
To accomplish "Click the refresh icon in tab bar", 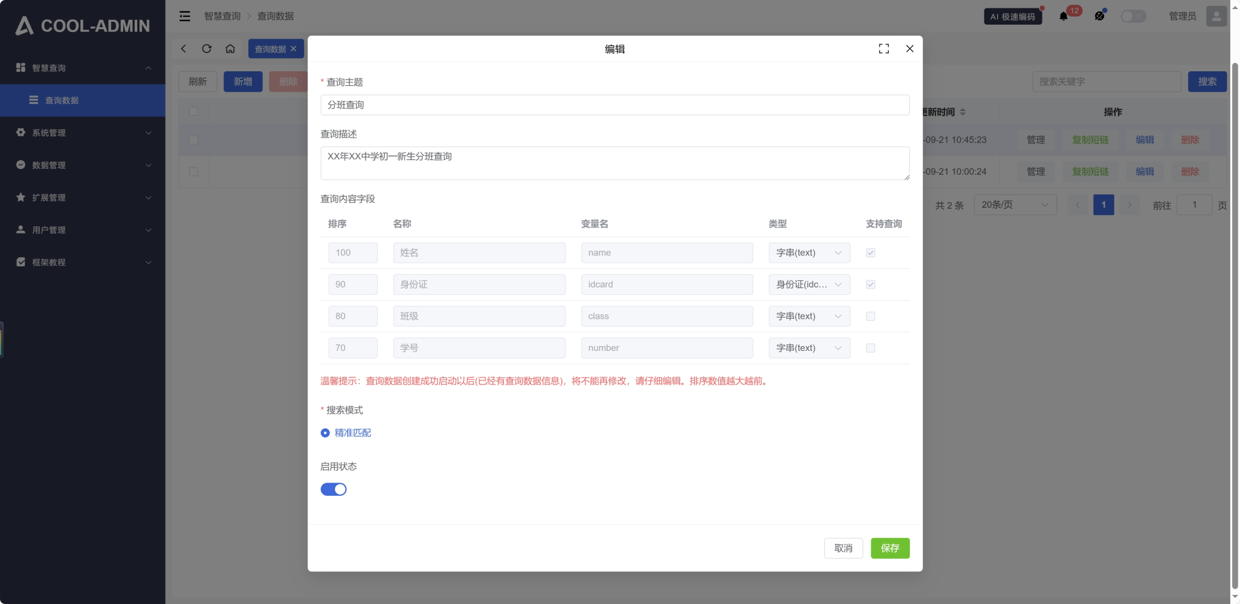I will coord(207,49).
